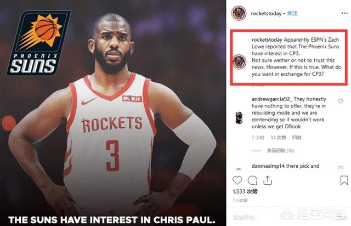View the 1,533 likes count
The image size is (351, 226).
point(245,191)
